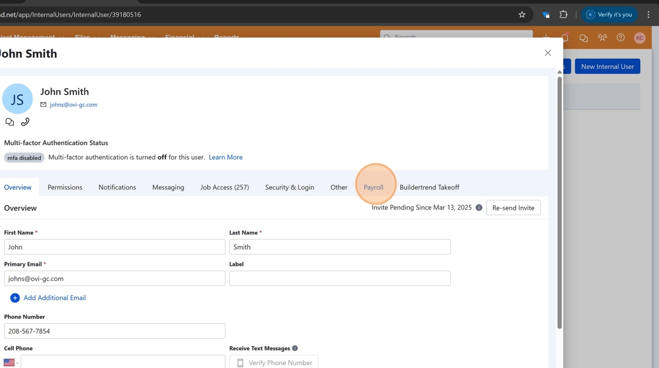Viewport: 659px width, 368px height.
Task: Click the plus icon in the top header
Action: coord(546,37)
